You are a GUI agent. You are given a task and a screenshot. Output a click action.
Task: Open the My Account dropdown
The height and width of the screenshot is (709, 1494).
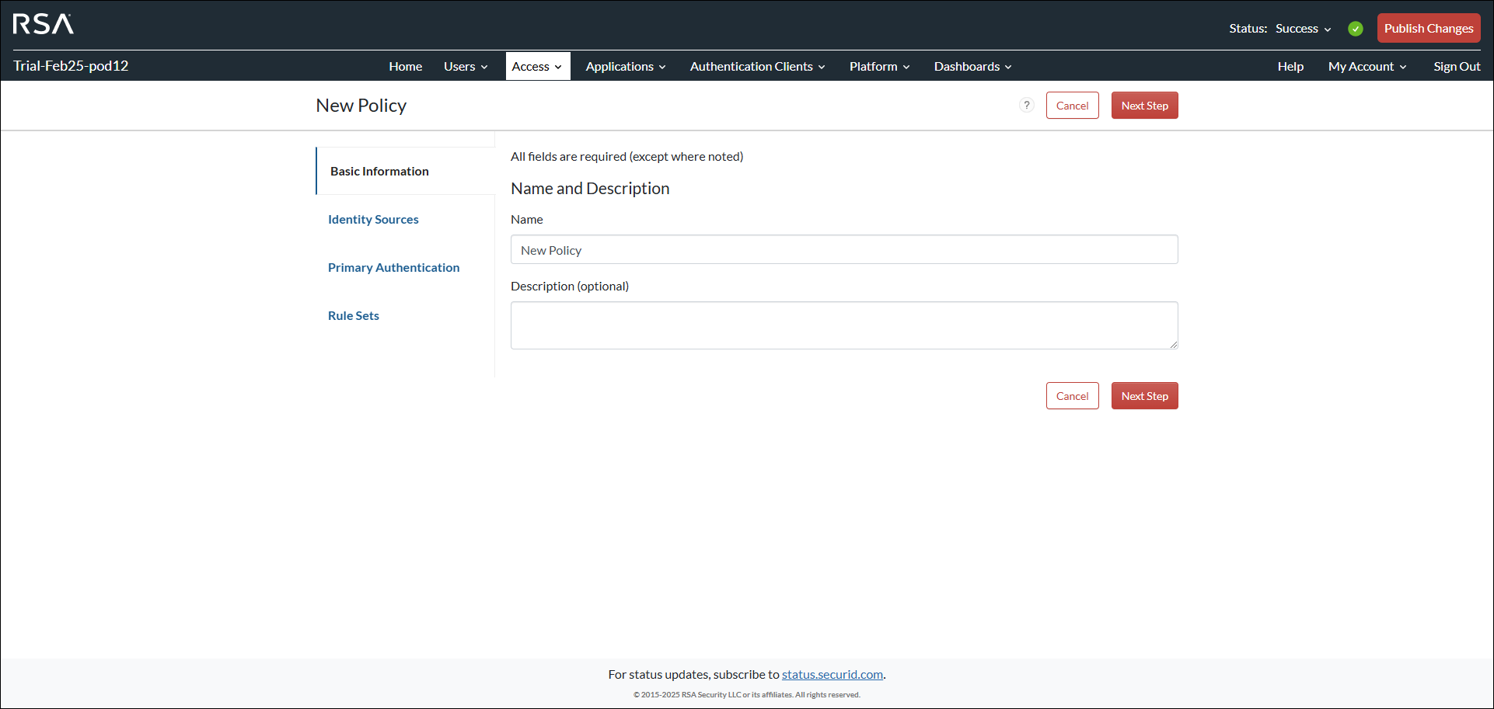(x=1367, y=67)
